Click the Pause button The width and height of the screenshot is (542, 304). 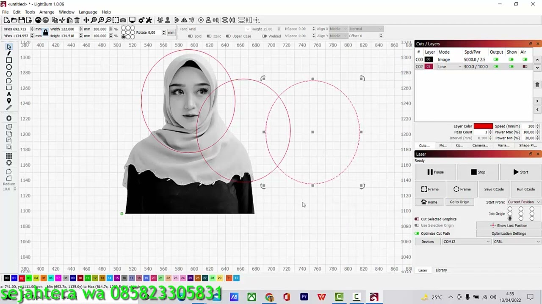[435, 172]
